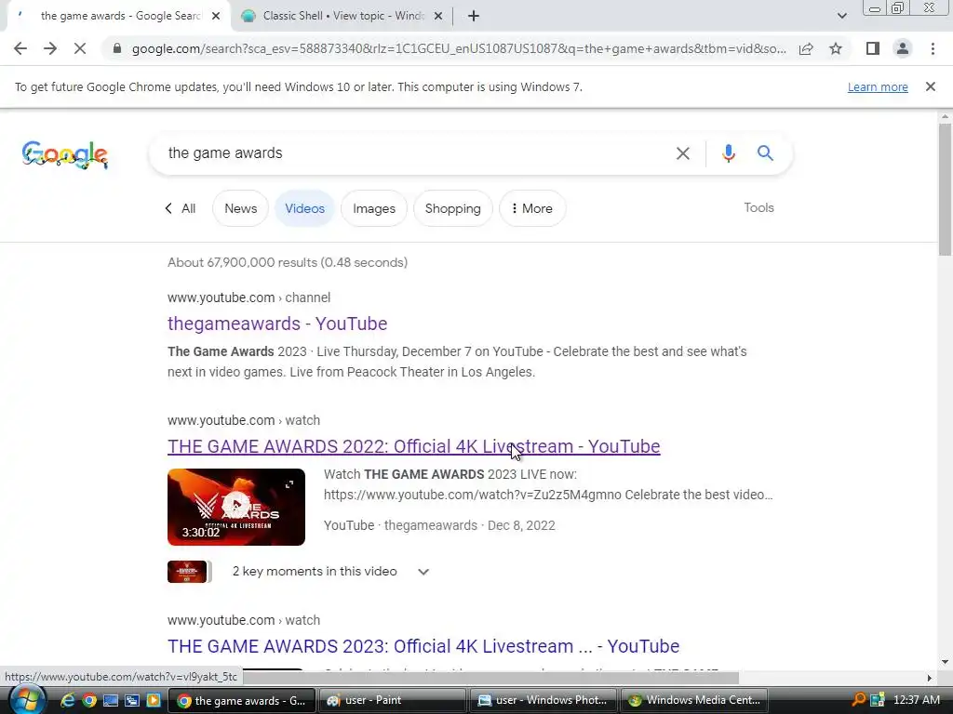Open thegameawards - YouTube result
Screen dimensions: 953x714
tap(277, 324)
